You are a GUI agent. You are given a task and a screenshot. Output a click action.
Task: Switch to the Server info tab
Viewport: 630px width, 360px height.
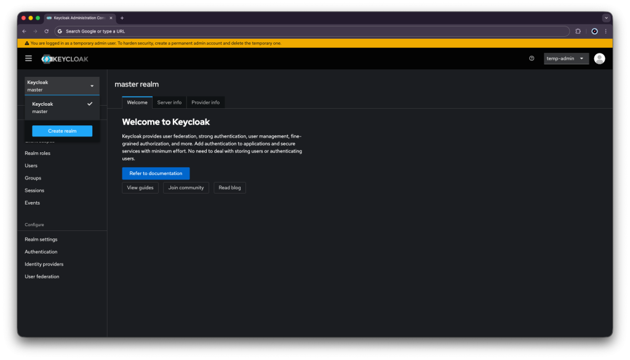169,103
